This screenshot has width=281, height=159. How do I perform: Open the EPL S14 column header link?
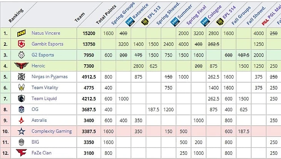click(x=229, y=12)
